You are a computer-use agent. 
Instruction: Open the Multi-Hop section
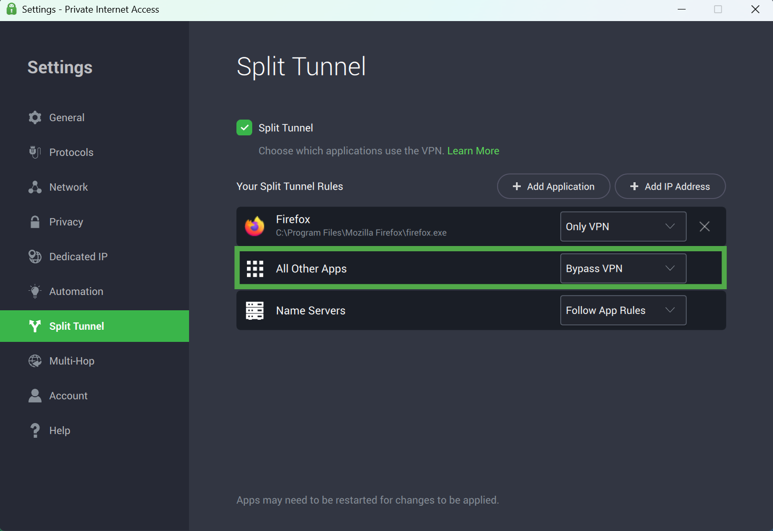[94, 361]
